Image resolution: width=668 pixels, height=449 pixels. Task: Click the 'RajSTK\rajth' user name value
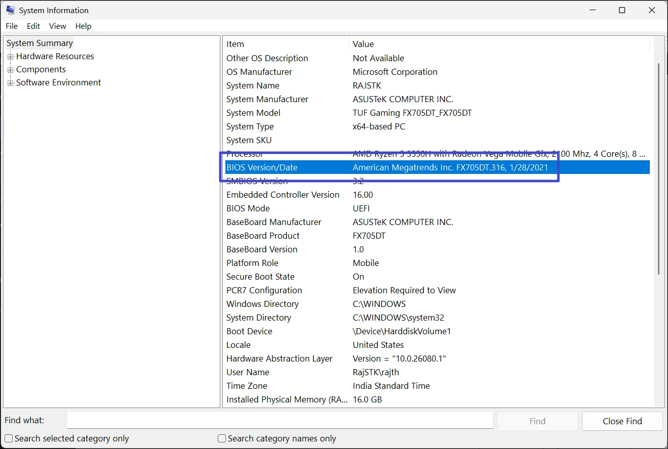pos(376,372)
